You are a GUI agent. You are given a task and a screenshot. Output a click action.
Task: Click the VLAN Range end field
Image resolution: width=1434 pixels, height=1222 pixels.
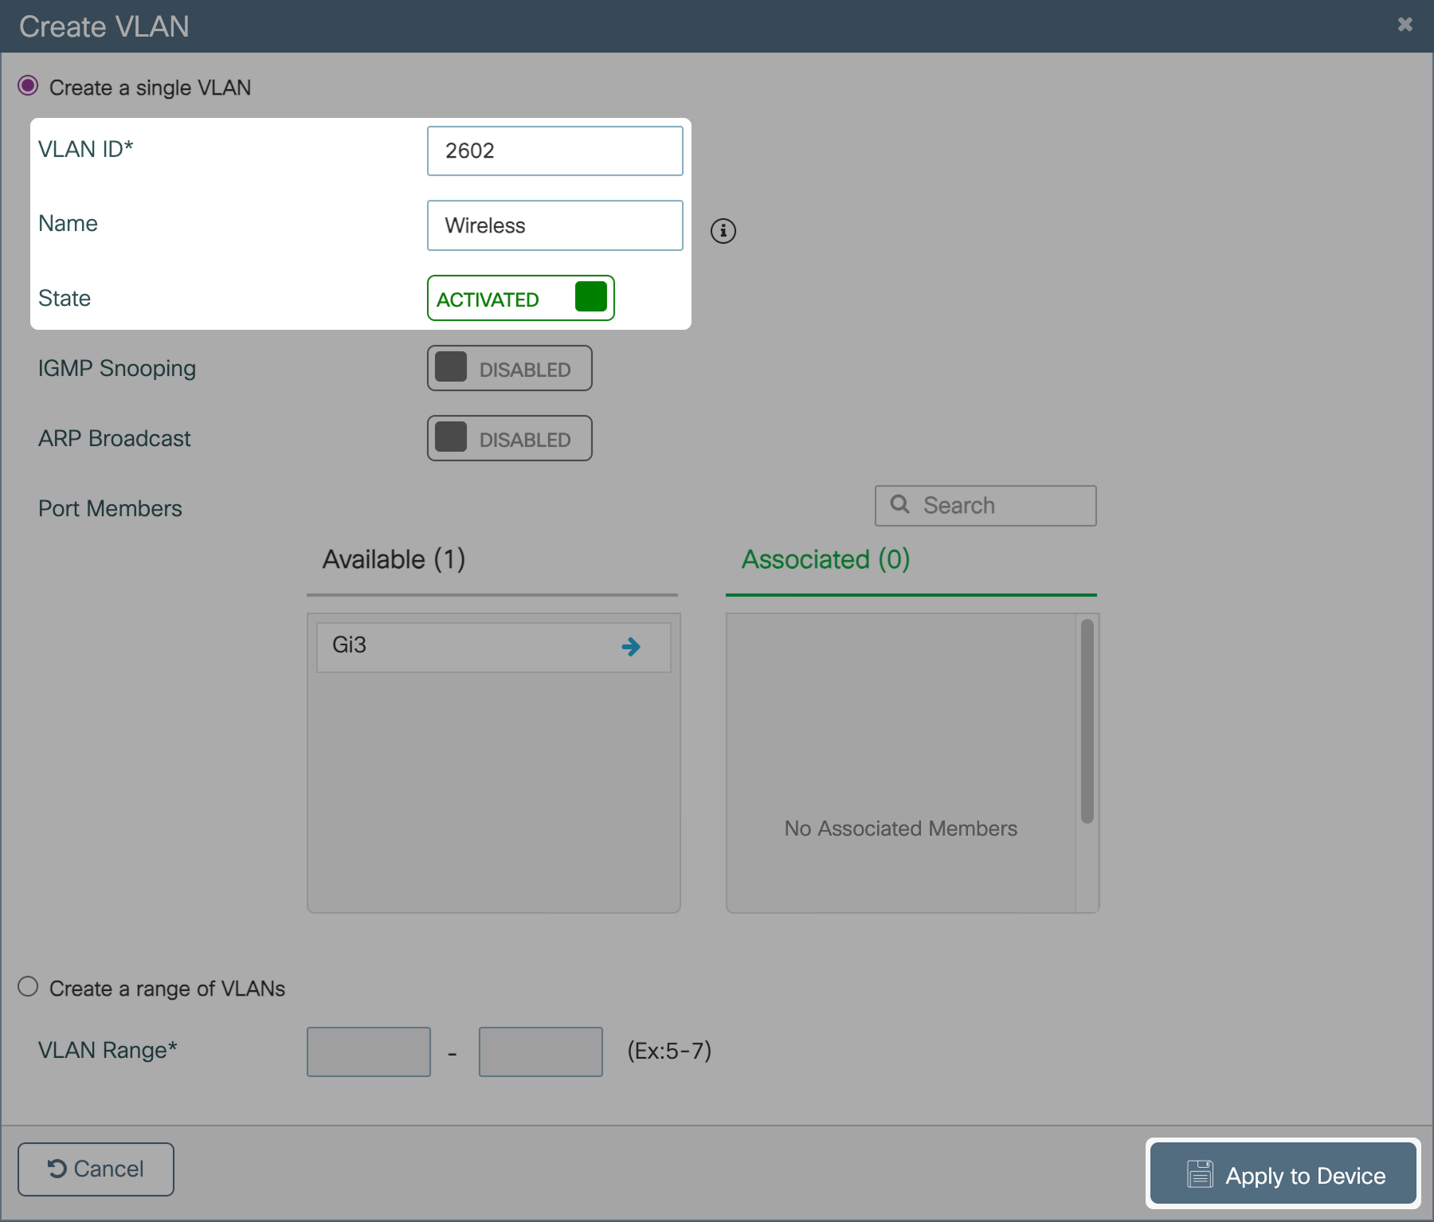point(540,1052)
